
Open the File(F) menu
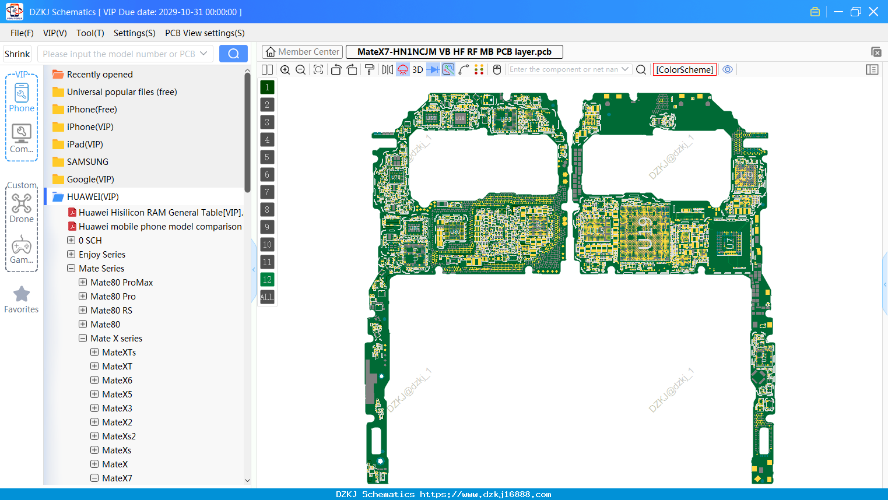pyautogui.click(x=22, y=33)
